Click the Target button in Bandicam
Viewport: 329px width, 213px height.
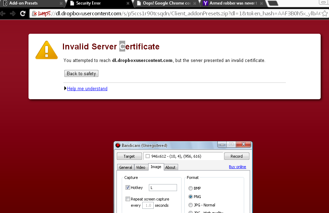(129, 156)
